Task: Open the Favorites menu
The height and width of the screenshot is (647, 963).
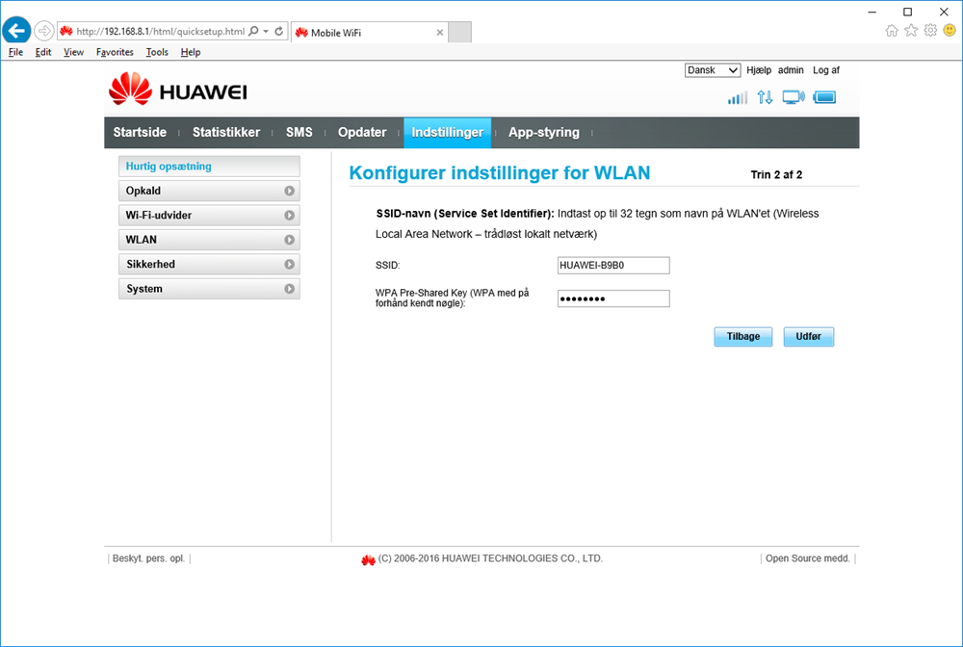Action: [115, 52]
